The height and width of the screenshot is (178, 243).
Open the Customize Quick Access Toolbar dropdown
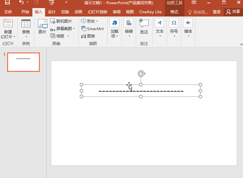[x=66, y=2]
